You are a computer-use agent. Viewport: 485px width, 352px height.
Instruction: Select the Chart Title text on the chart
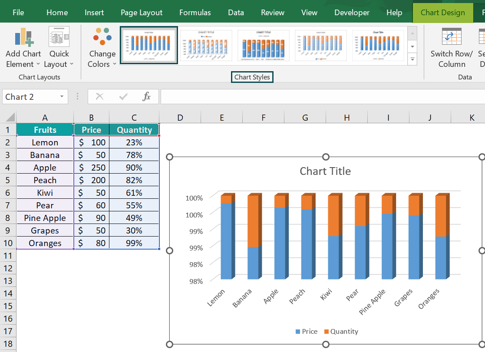(x=325, y=171)
